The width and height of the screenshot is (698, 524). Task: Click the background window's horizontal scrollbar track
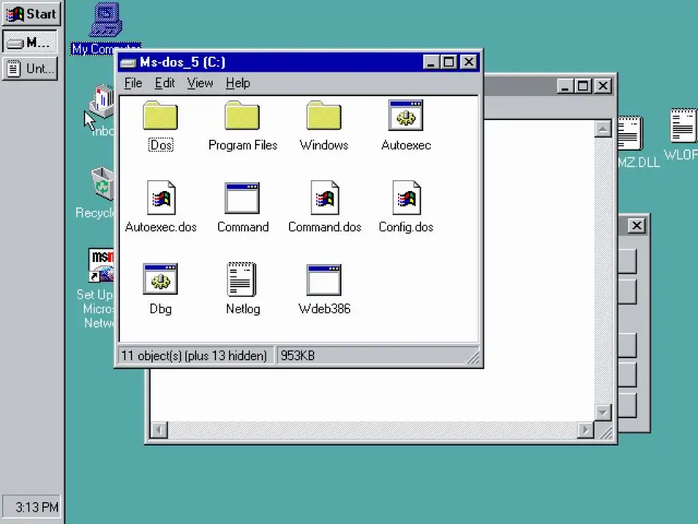coord(372,430)
